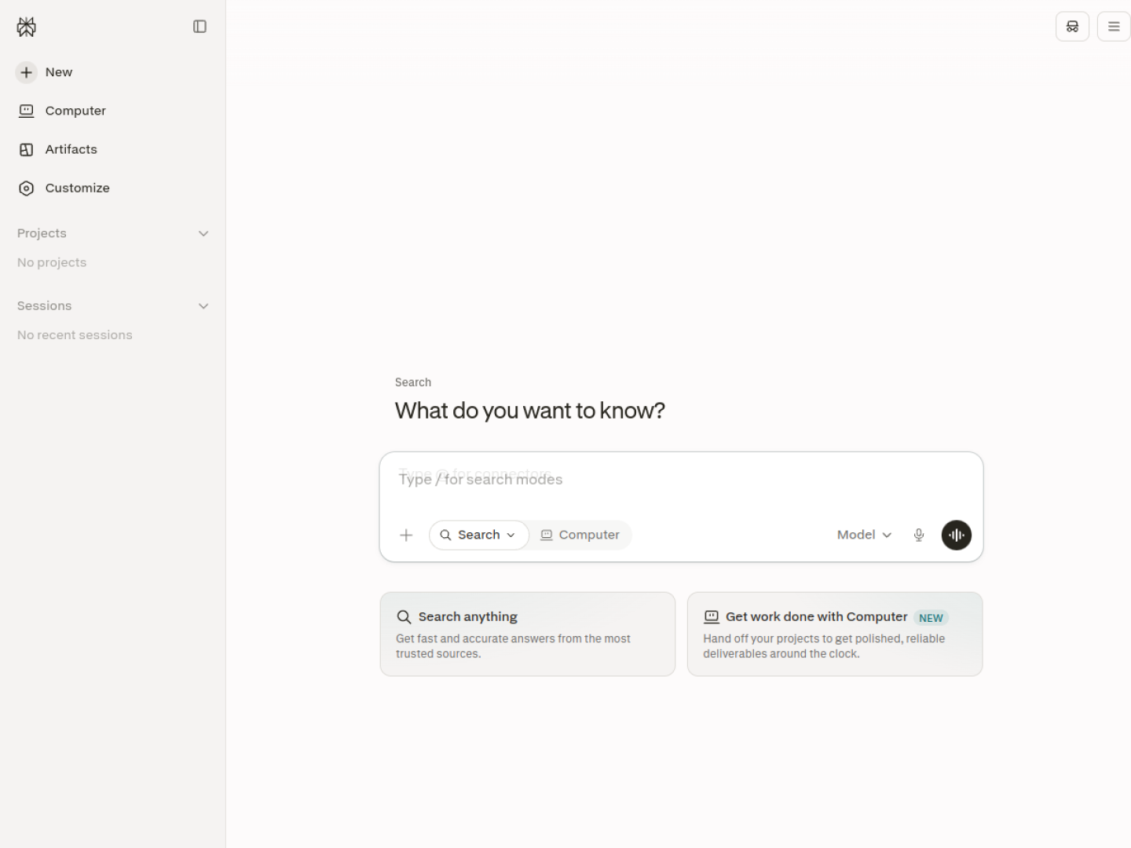The height and width of the screenshot is (848, 1131).
Task: Click the microphone dictation icon
Action: point(919,535)
